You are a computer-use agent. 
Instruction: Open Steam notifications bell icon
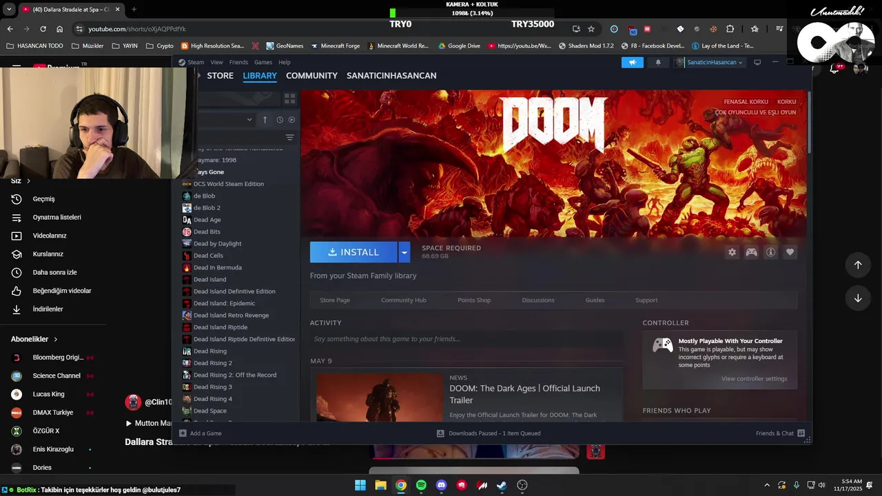click(658, 62)
